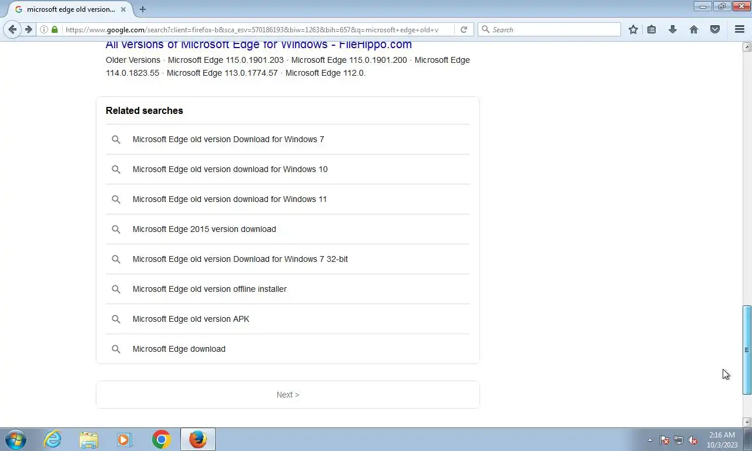The width and height of the screenshot is (752, 451).
Task: Go to next results page with 'Next >'
Action: (288, 395)
